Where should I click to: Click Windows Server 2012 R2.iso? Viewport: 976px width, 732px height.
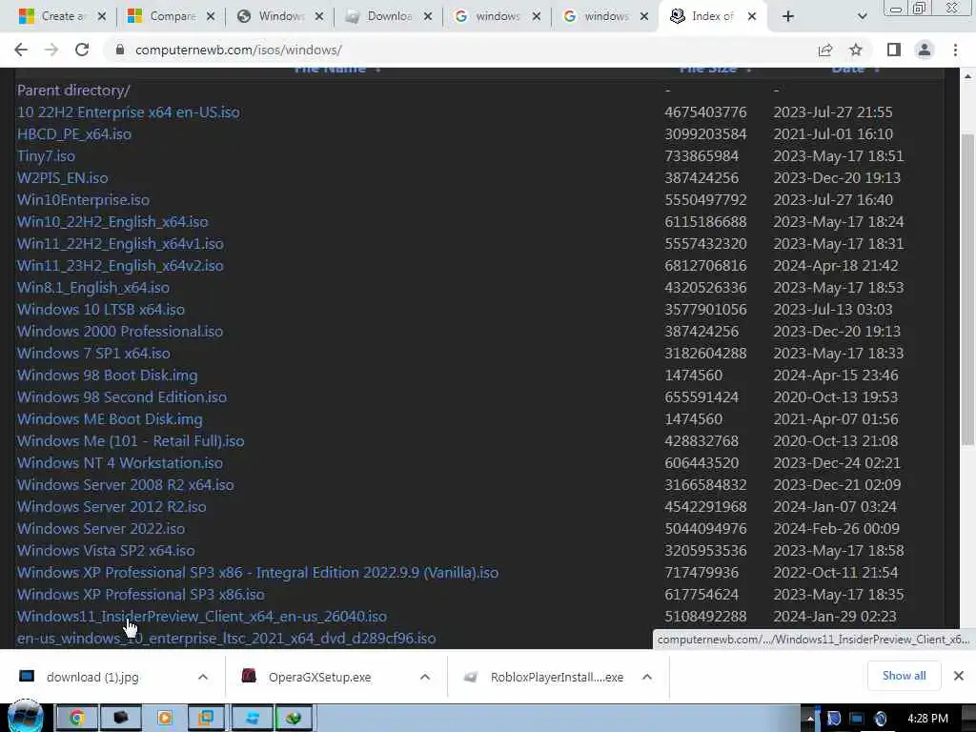click(112, 507)
